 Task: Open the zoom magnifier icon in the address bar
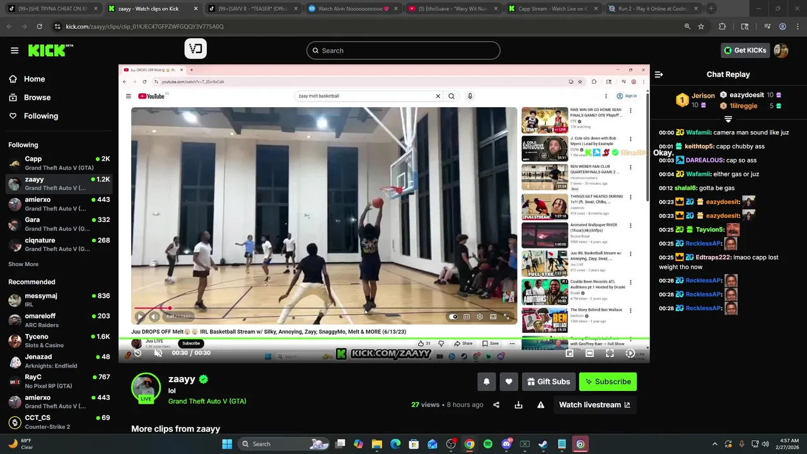pyautogui.click(x=687, y=26)
